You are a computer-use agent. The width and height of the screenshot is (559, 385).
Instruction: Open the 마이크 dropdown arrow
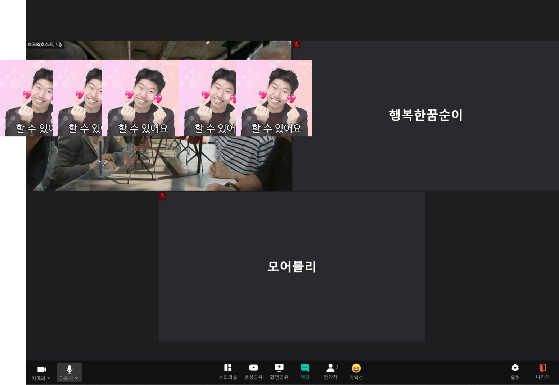(76, 378)
